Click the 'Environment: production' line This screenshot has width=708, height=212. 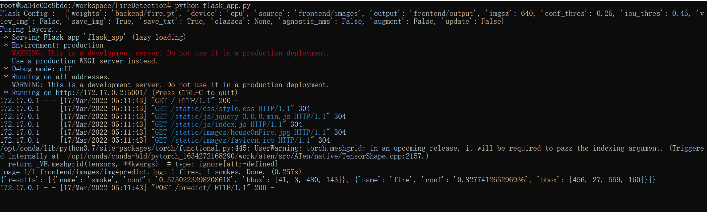(54, 45)
